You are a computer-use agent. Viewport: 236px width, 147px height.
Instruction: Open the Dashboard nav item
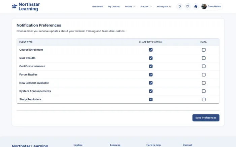click(97, 6)
